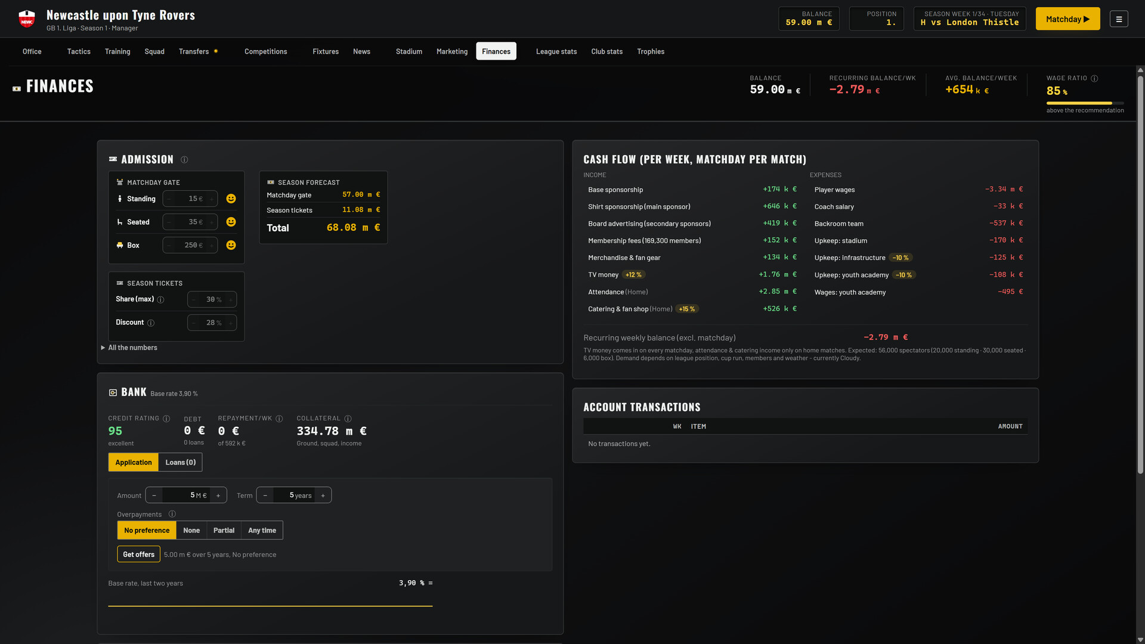This screenshot has width=1145, height=644.
Task: Open the Trophies tab
Action: pos(651,51)
